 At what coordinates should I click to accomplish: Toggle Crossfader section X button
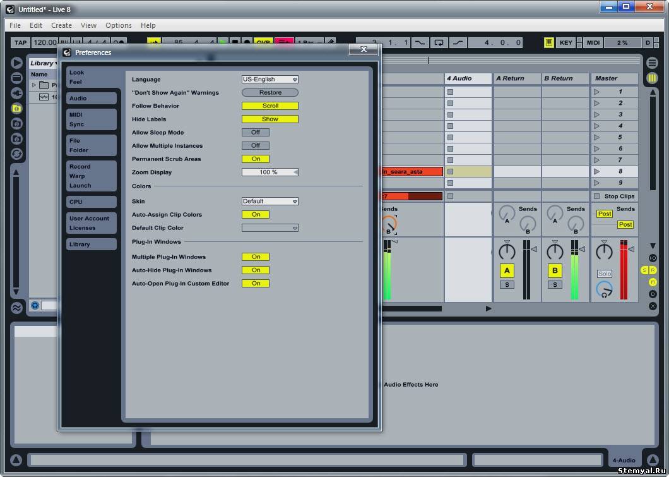click(x=653, y=306)
